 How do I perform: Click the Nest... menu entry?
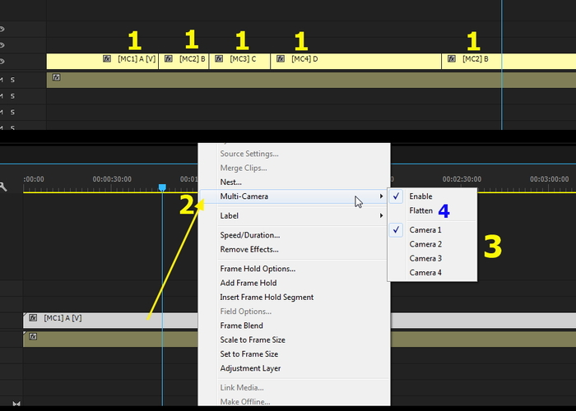click(230, 182)
